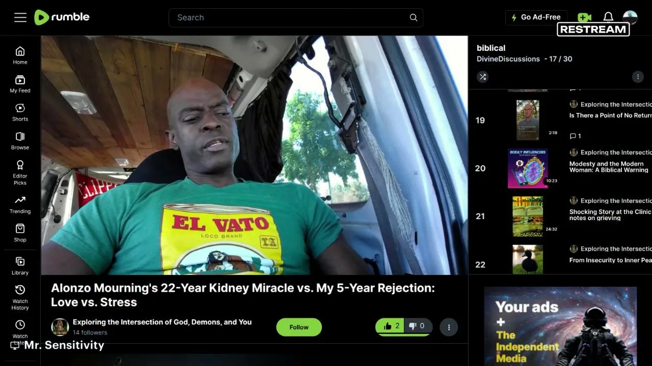
Task: Open 'Modesty and the Modern Woman' video
Action: (609, 167)
